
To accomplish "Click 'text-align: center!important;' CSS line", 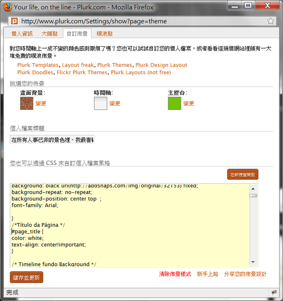I will click(x=49, y=245).
